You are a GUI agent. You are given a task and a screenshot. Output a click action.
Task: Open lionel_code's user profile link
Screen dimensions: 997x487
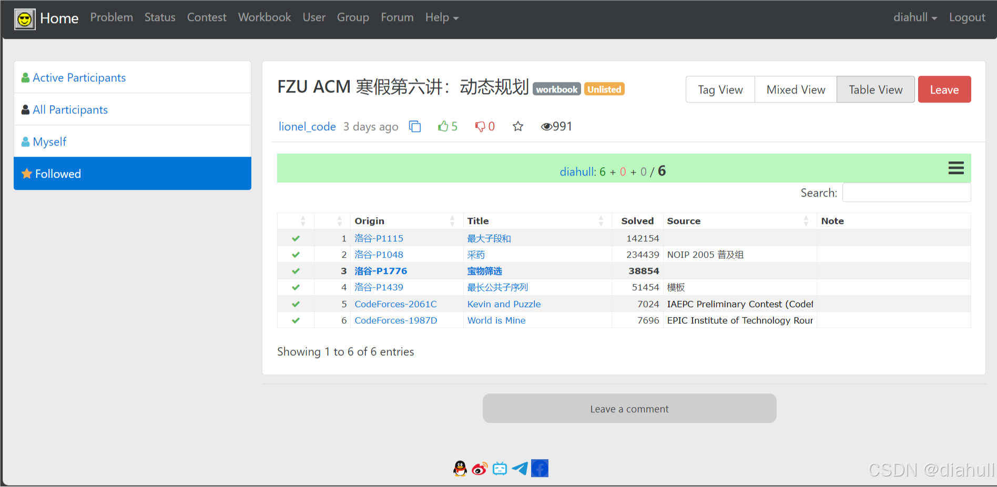(x=307, y=126)
